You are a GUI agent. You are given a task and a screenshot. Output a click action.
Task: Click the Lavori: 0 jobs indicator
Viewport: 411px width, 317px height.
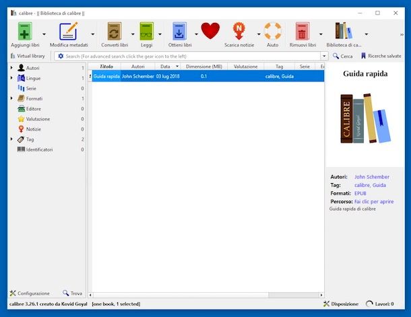coord(380,304)
